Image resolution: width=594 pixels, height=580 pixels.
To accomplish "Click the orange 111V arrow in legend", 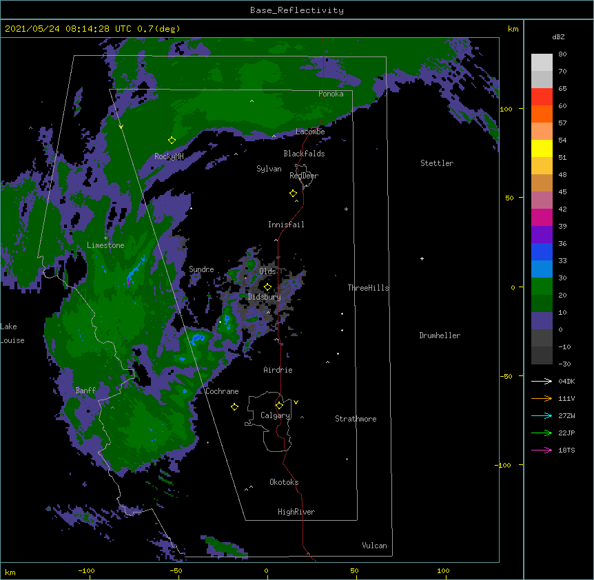I will pos(542,398).
